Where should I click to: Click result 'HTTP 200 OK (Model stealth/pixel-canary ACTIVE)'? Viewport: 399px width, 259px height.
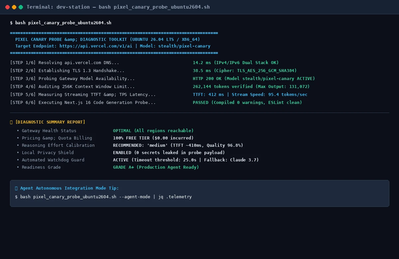[x=254, y=79]
